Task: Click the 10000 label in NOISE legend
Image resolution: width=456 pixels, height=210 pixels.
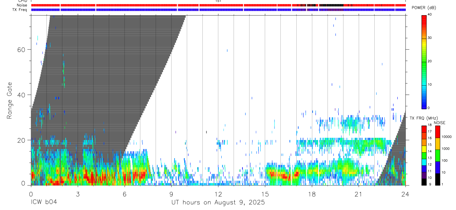Action: point(446,137)
